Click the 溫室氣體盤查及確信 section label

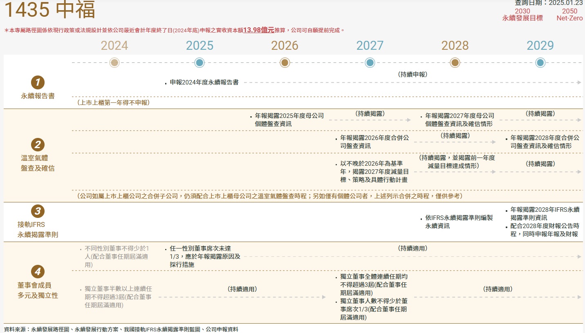pos(38,163)
